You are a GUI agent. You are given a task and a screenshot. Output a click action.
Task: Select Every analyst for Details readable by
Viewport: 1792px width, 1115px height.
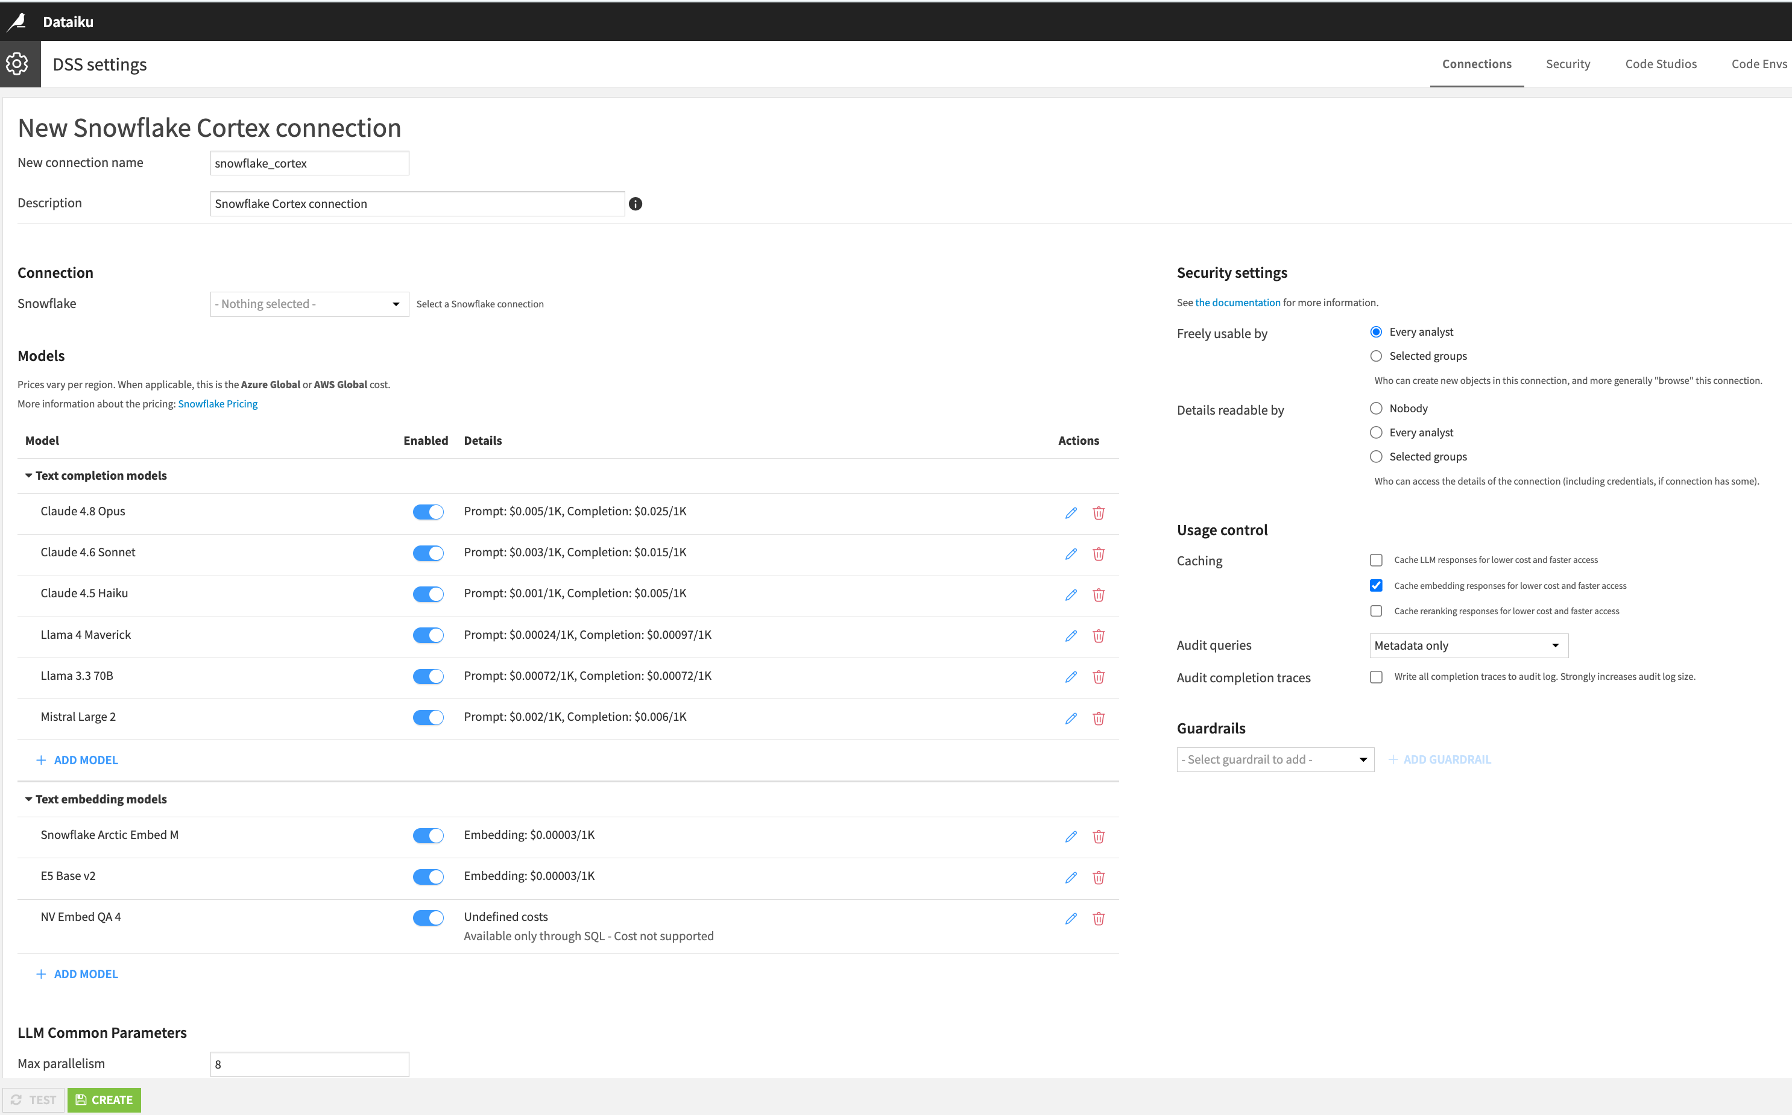(1376, 433)
